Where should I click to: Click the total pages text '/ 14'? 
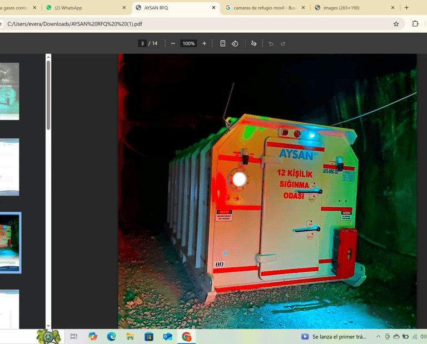[x=153, y=43]
